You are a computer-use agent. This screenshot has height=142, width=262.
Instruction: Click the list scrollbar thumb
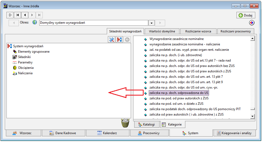(253, 109)
